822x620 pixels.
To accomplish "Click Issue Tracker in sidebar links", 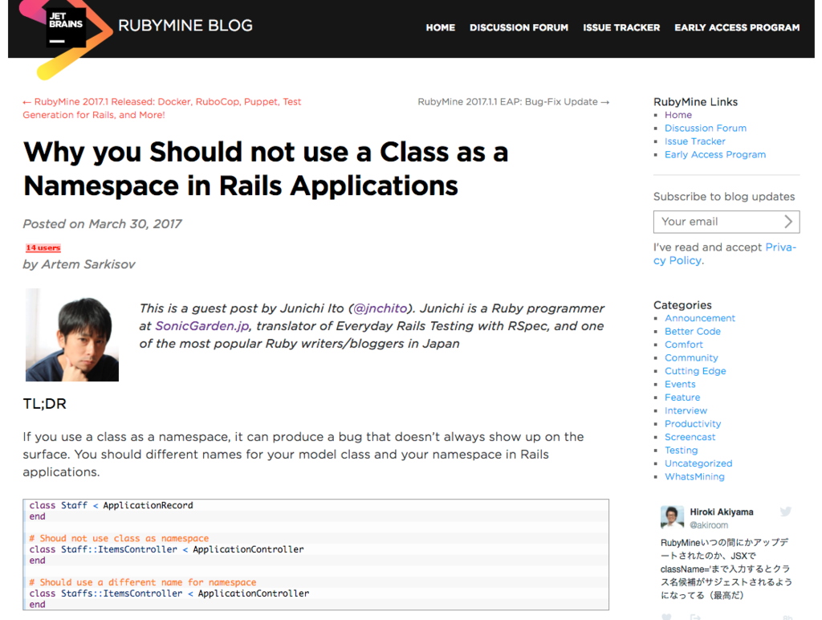I will 694,141.
